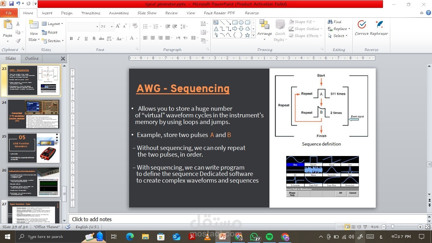Click the Cut scissors icon
Screen dimensions: 432x243
pos(18,24)
